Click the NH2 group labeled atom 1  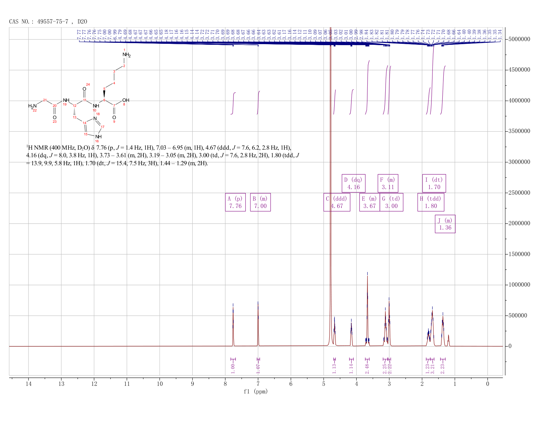point(126,55)
